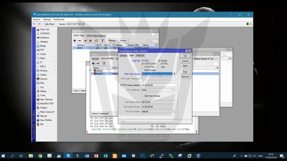Enable the HTTPS login checkbox
Viewport: 287px width, 161px height.
coord(159,64)
